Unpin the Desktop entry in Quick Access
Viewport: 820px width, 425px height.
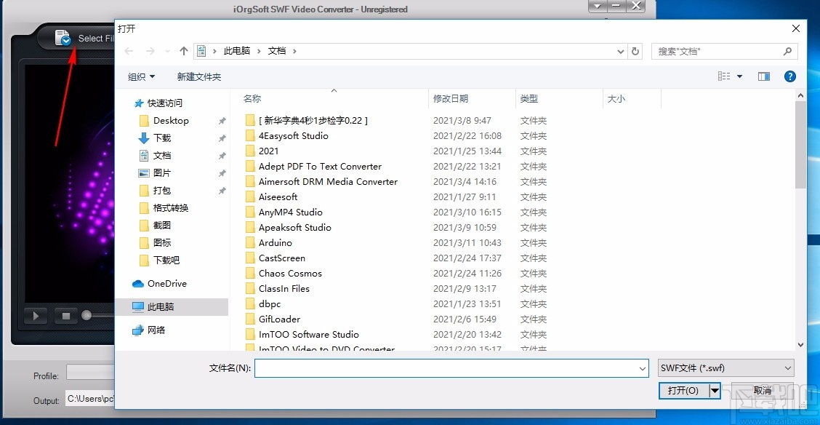coord(222,121)
